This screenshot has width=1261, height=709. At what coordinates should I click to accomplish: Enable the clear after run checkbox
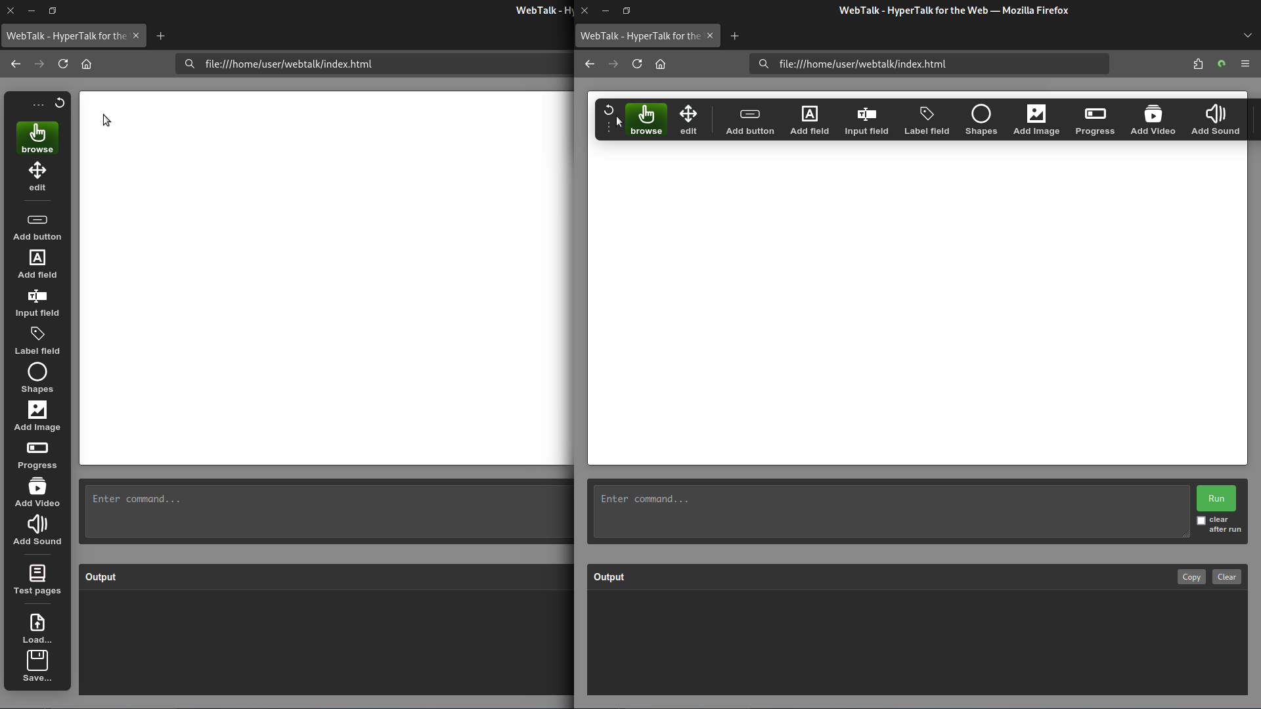1201,521
